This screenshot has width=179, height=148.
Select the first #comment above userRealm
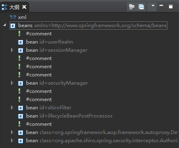click(39, 34)
